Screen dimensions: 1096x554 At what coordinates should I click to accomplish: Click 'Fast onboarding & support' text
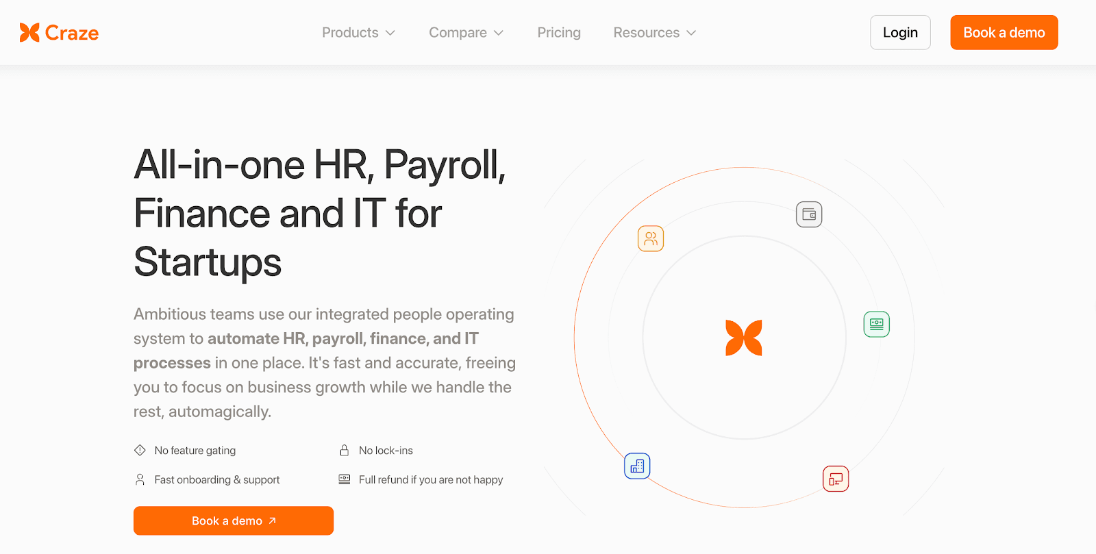tap(217, 479)
